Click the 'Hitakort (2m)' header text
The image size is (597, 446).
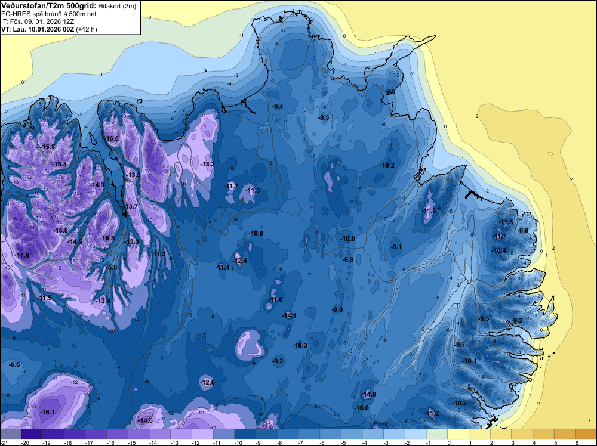[117, 6]
